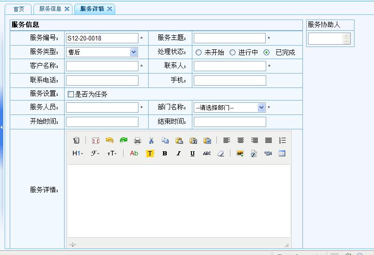
Task: Click the insert image icon
Action: point(240,154)
